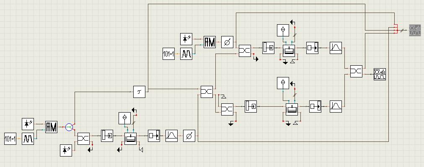This screenshot has height=167, width=424.
Task: Open the greyed-out signal analyzer block
Action: point(415,30)
